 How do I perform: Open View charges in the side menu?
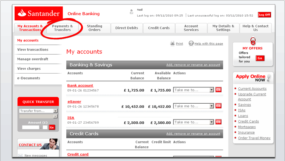point(29,69)
